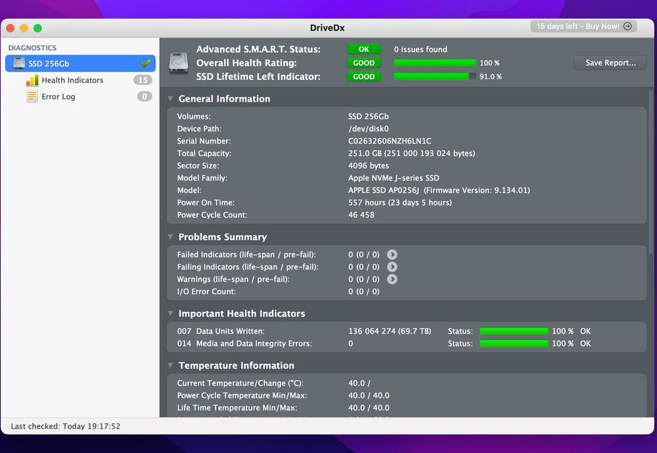Click the Health Indicators count badge 15
The width and height of the screenshot is (657, 453).
tap(143, 80)
